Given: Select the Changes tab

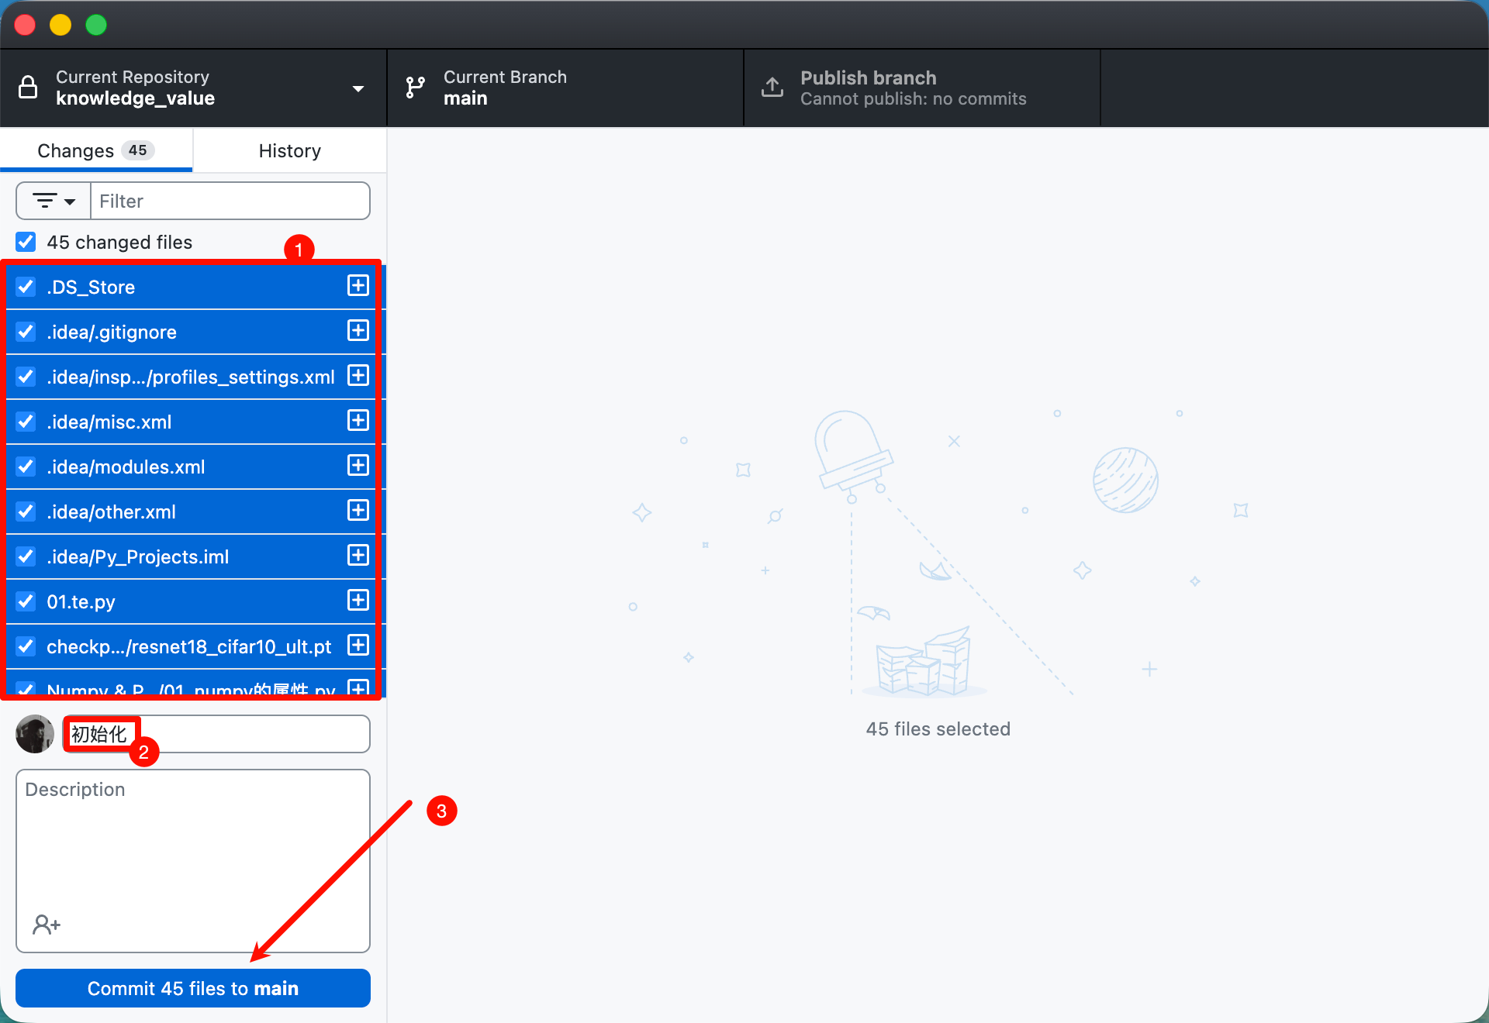Looking at the screenshot, I should [x=95, y=150].
